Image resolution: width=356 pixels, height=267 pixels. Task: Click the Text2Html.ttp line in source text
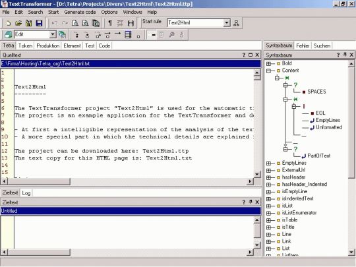(102, 151)
